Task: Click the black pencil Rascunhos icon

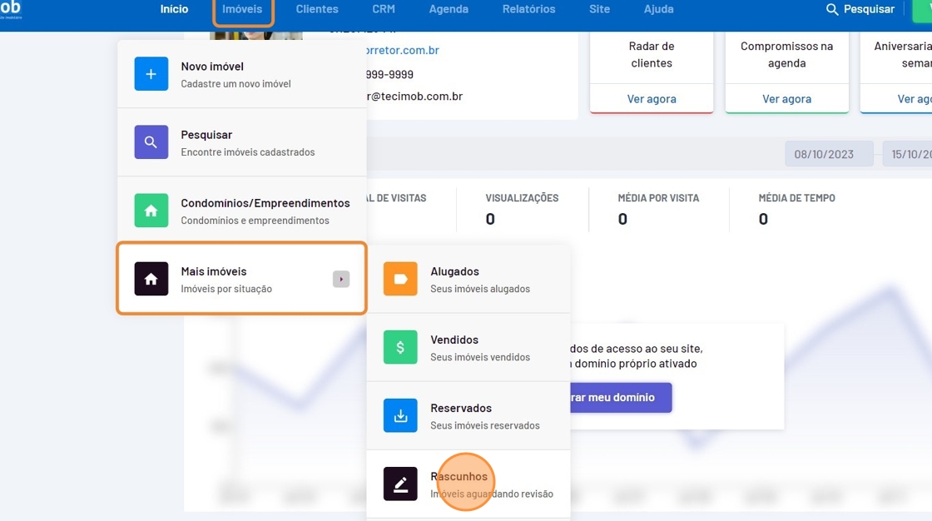Action: (x=400, y=484)
